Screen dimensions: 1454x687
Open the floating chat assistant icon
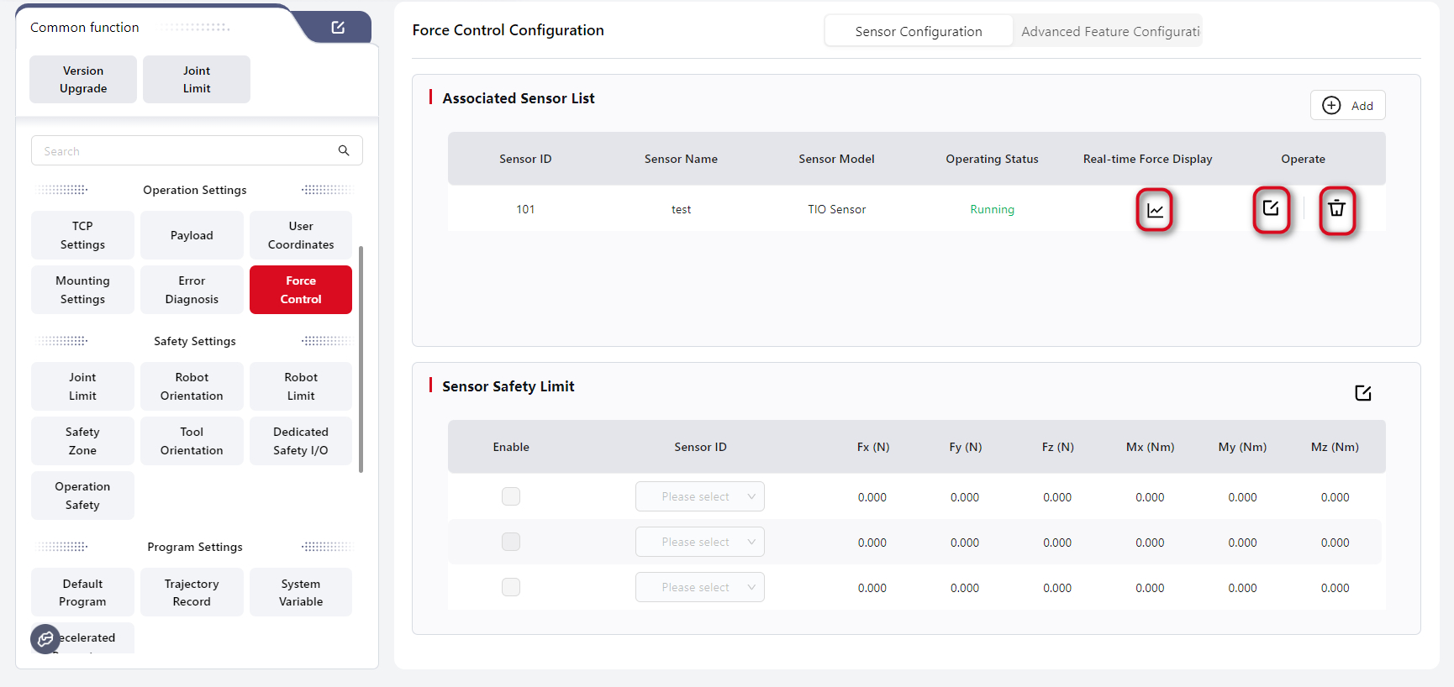click(x=45, y=639)
